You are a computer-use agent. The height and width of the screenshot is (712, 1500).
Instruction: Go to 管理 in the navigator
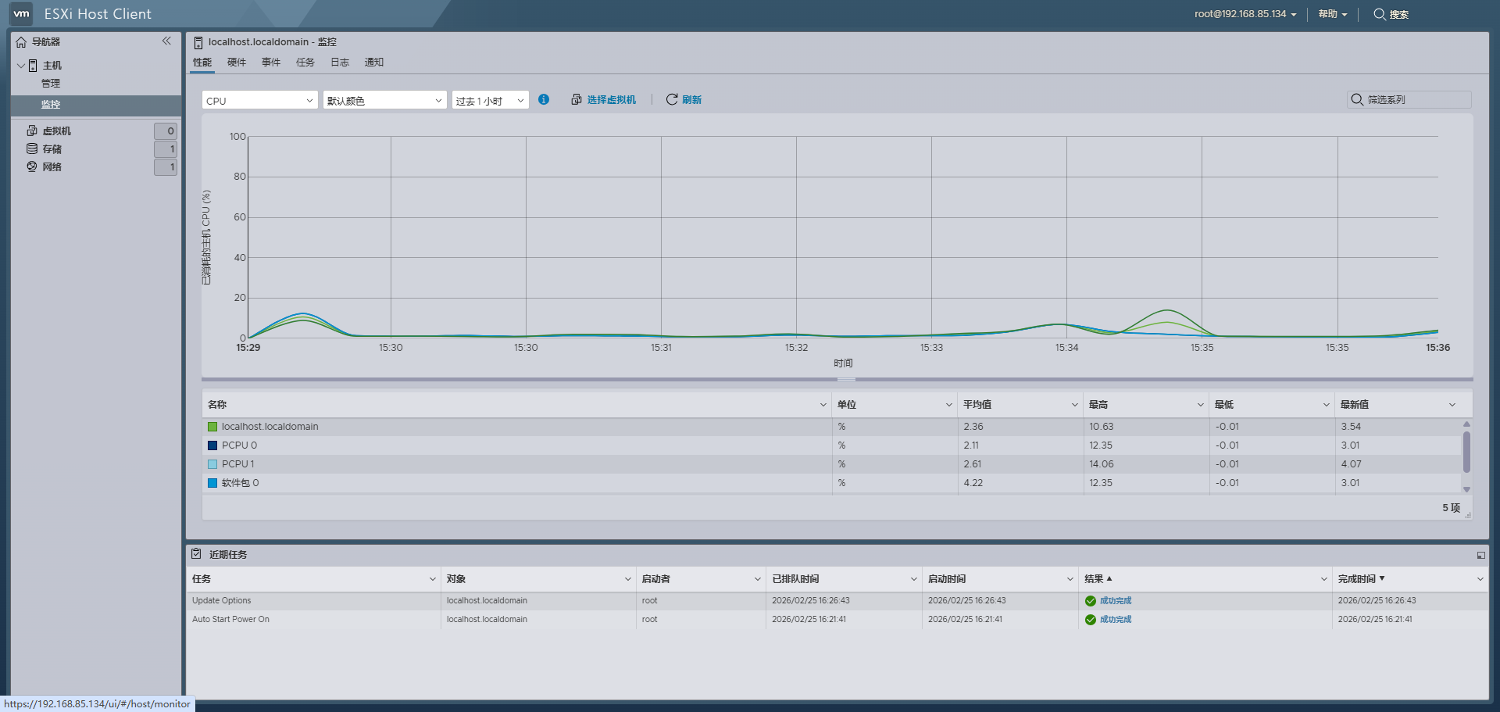[x=51, y=83]
